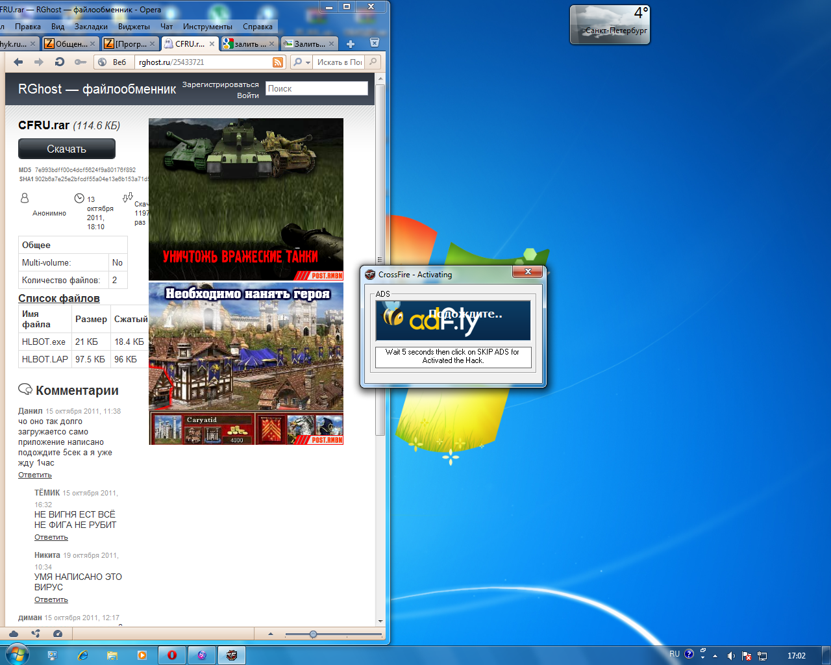Open Windows Media Player from the taskbar

click(x=142, y=655)
